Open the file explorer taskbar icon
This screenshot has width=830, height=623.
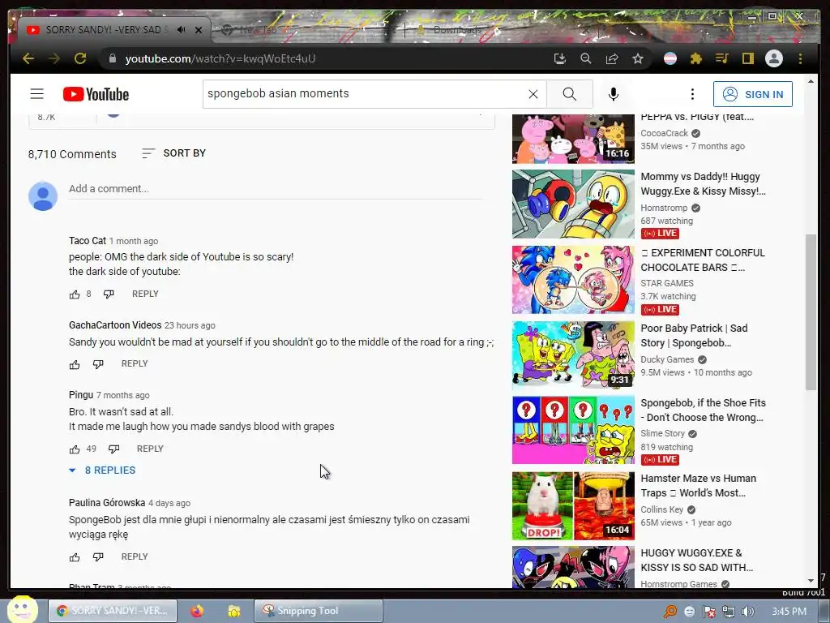click(x=234, y=611)
